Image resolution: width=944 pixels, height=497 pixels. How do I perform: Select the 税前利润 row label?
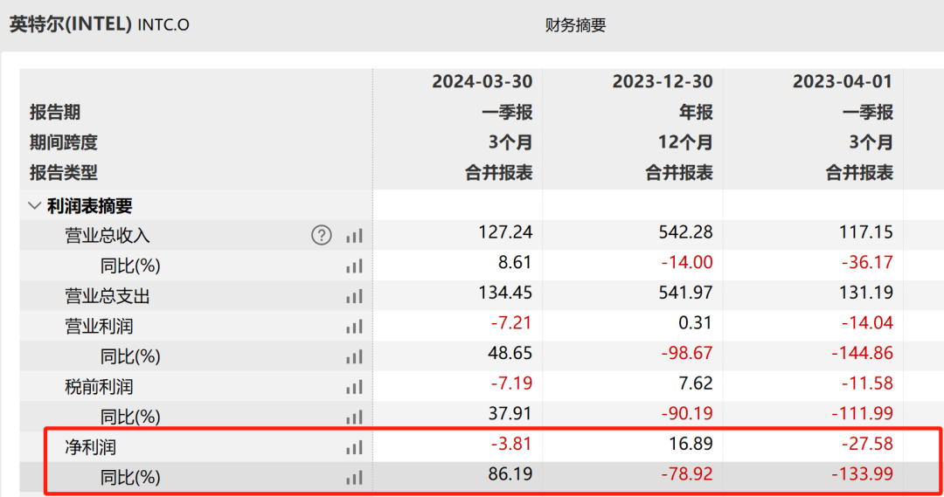(99, 387)
